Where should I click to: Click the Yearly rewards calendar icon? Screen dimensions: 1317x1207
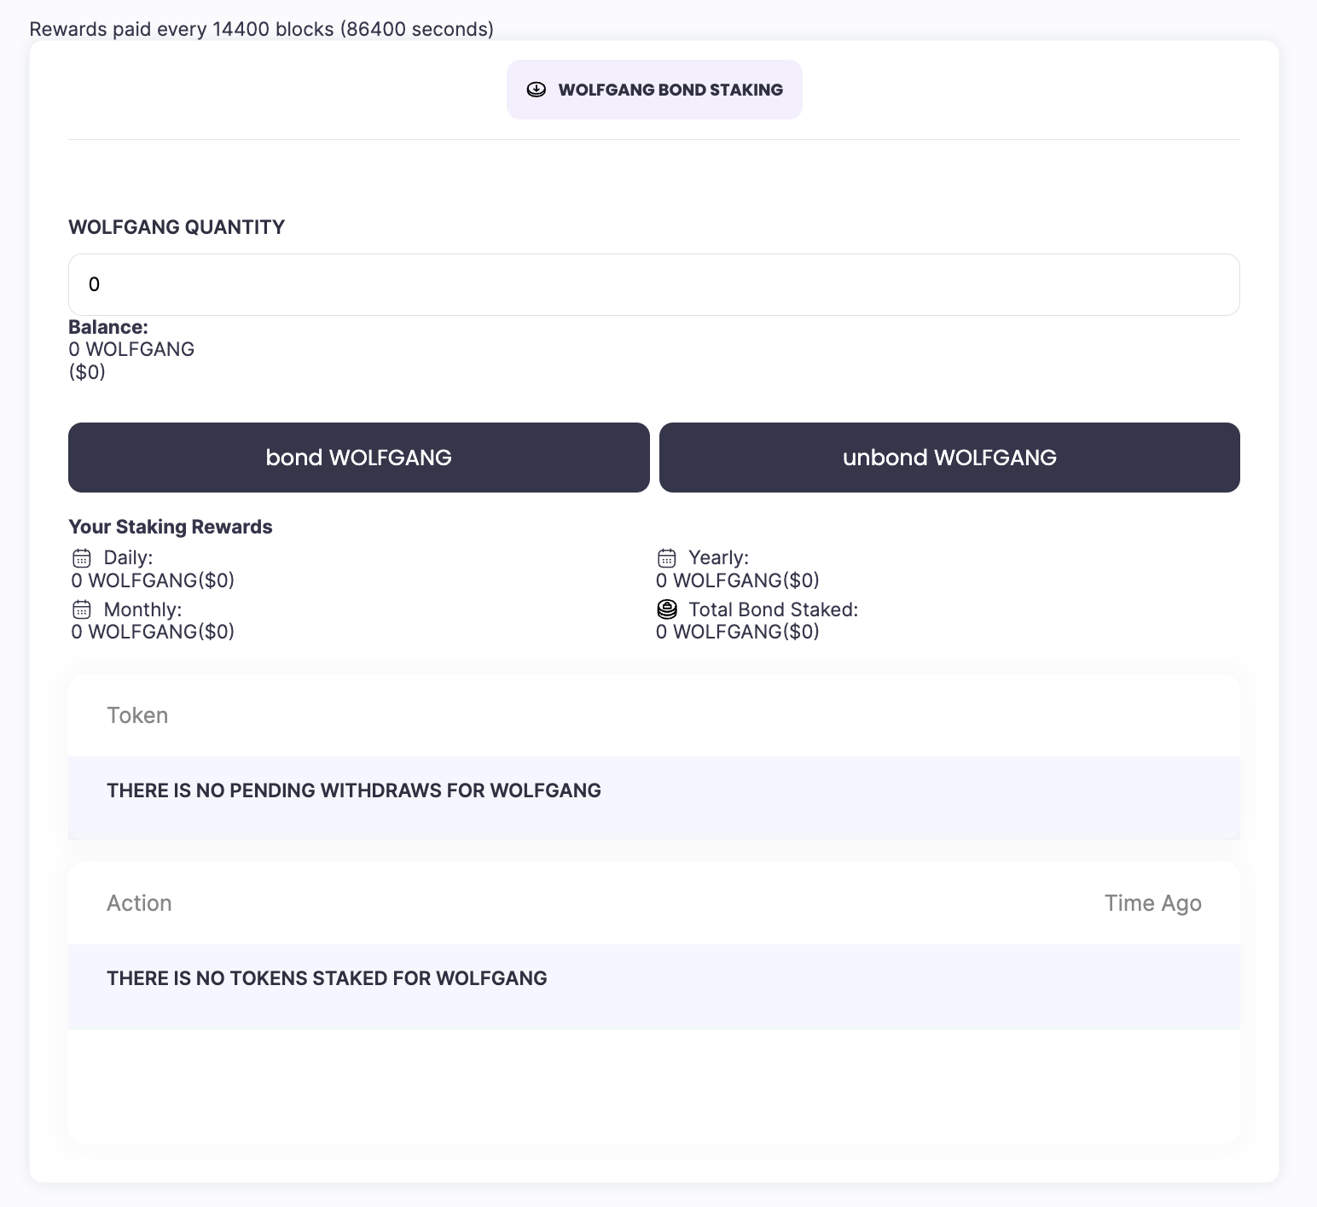click(667, 558)
